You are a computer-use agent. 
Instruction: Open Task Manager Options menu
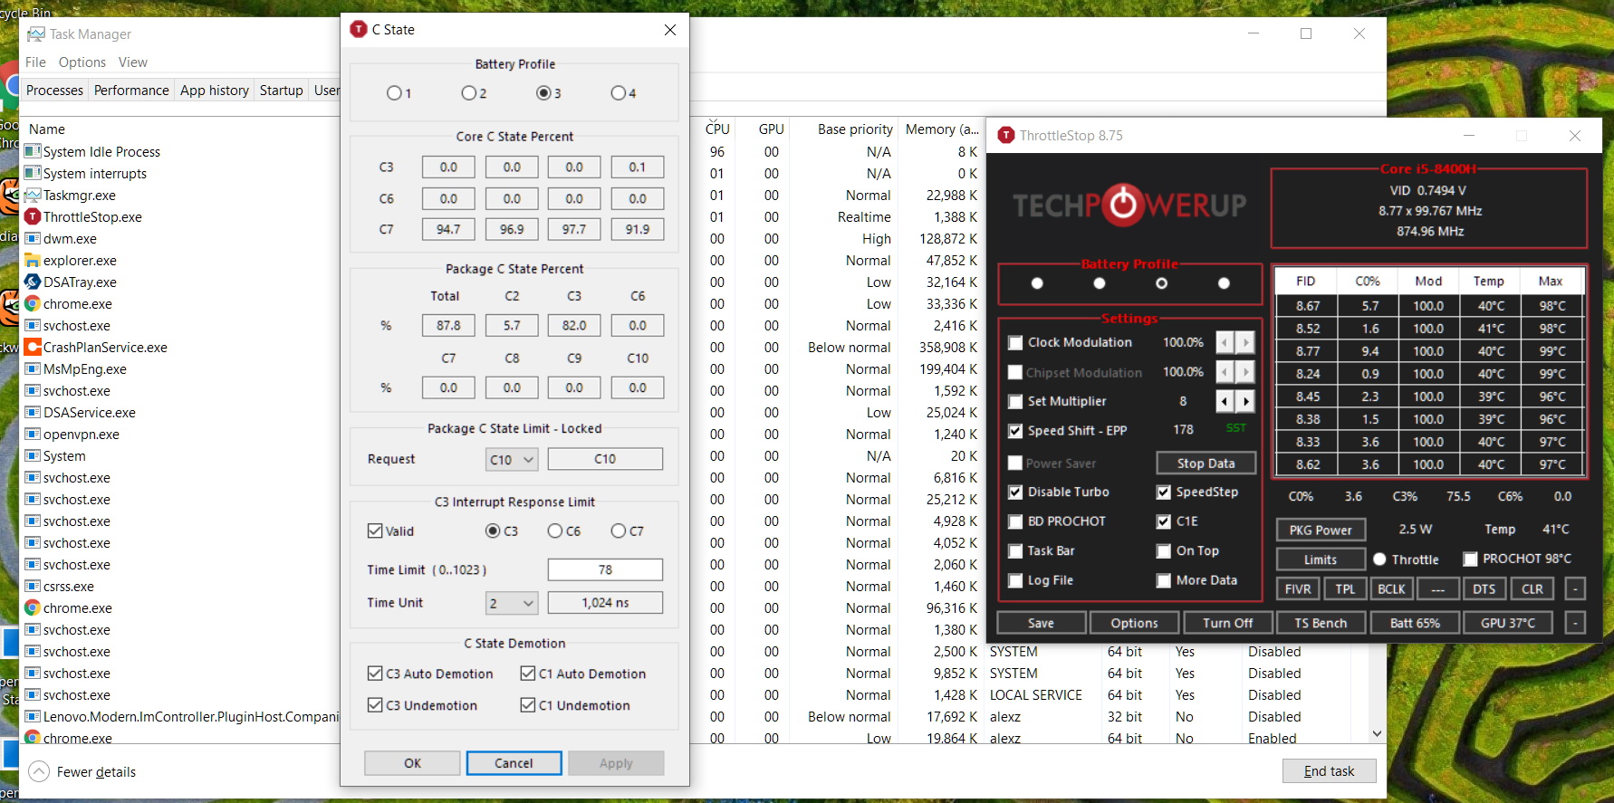[82, 62]
